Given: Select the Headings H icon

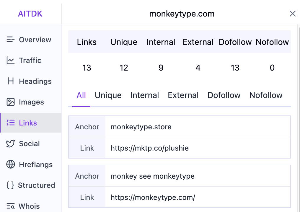Looking at the screenshot, I should pyautogui.click(x=10, y=81).
